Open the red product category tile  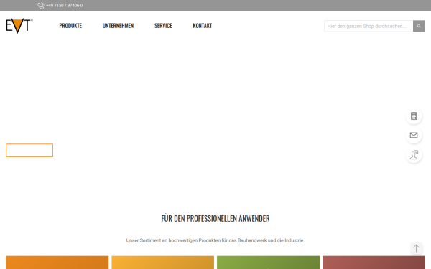(374, 263)
